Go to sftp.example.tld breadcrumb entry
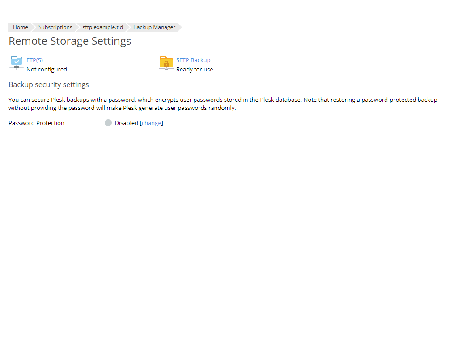 pyautogui.click(x=102, y=27)
